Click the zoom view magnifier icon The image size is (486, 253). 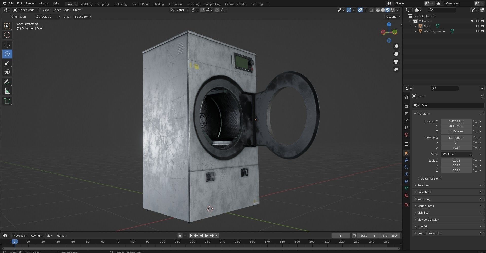click(396, 46)
